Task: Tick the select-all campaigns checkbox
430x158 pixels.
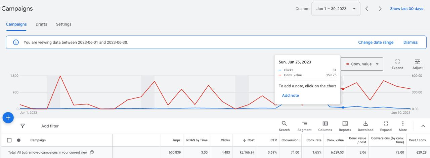Action: (x=9, y=140)
